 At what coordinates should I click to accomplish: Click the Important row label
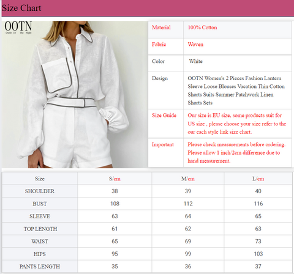[x=163, y=144]
